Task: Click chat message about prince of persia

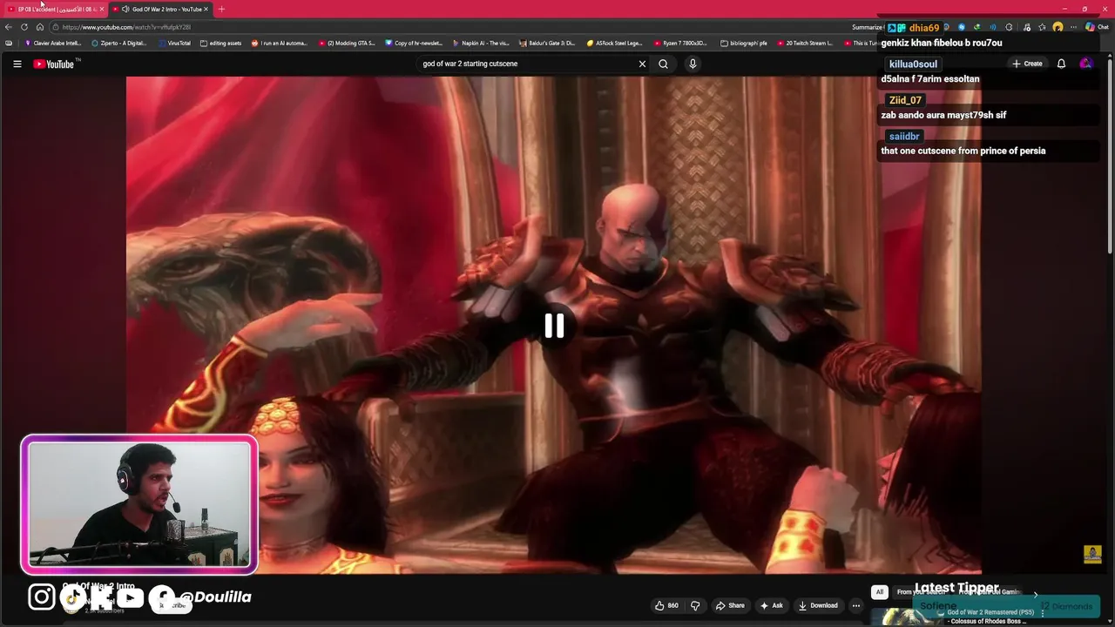Action: pyautogui.click(x=963, y=151)
